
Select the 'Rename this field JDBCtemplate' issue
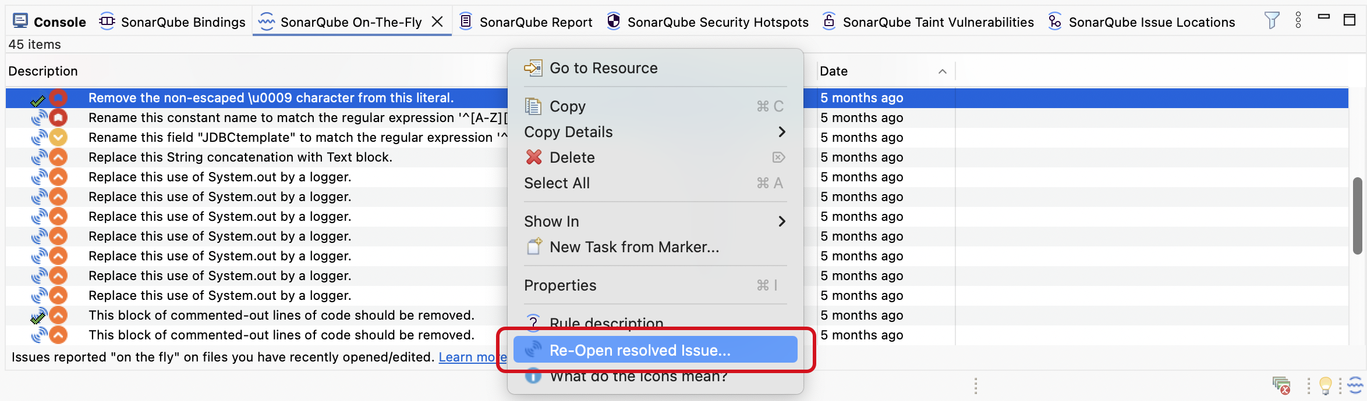tap(298, 137)
